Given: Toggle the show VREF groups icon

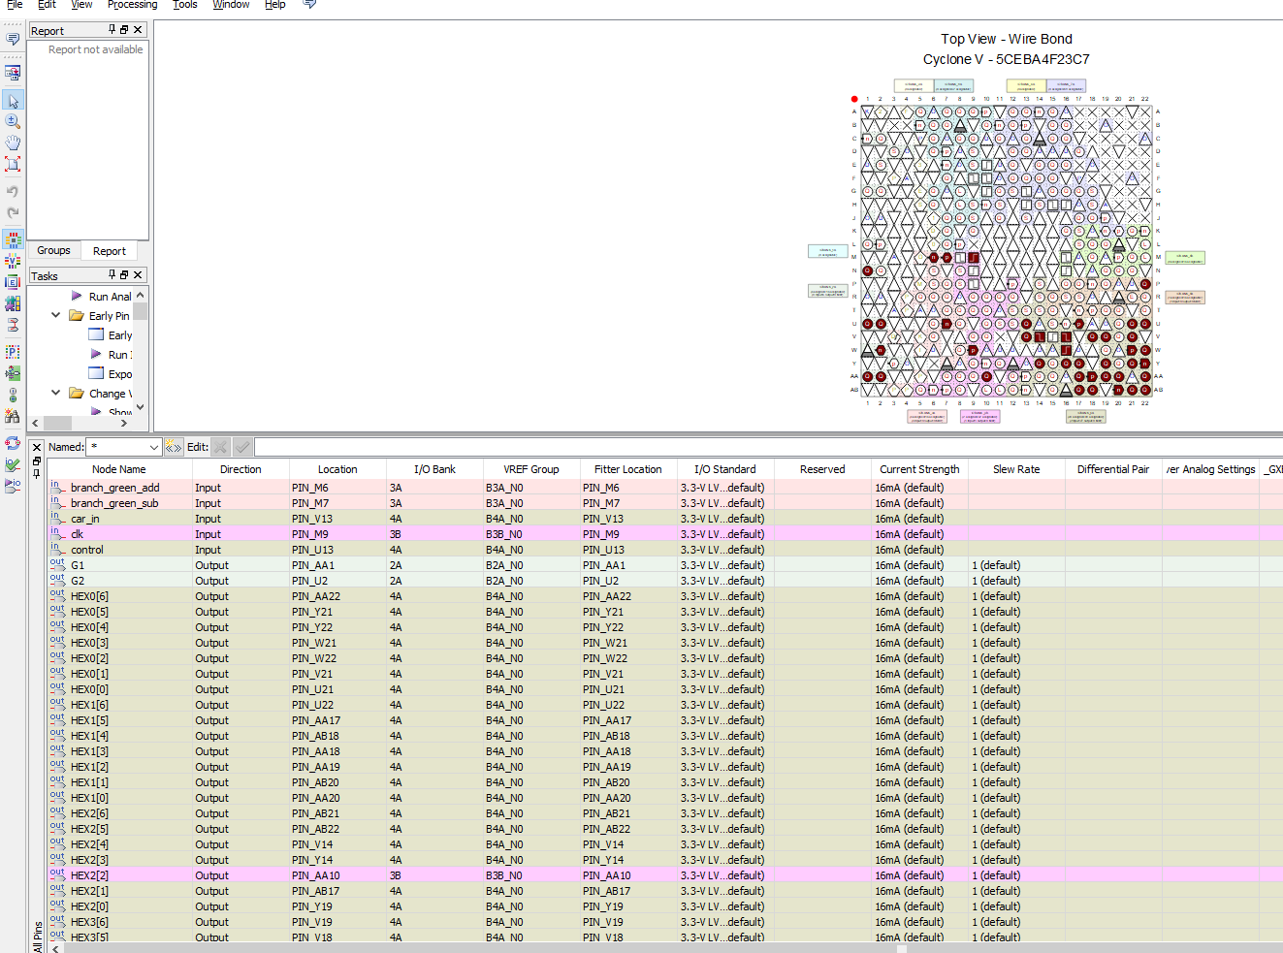Looking at the screenshot, I should (13, 261).
